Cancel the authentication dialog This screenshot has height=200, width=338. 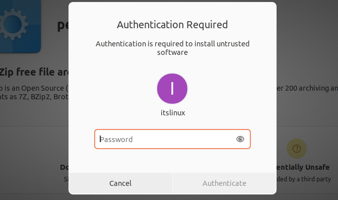coord(120,183)
